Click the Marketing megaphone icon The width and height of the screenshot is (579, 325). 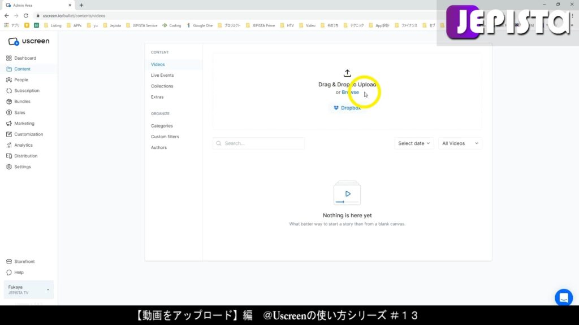pos(9,124)
